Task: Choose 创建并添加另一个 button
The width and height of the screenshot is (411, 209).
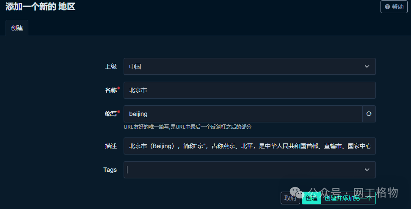Action: (348, 198)
